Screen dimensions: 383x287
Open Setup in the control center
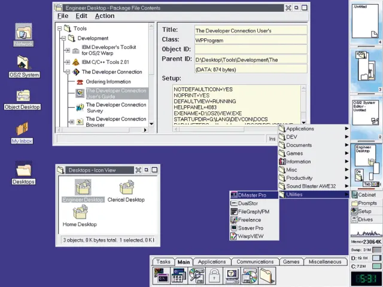pyautogui.click(x=366, y=211)
